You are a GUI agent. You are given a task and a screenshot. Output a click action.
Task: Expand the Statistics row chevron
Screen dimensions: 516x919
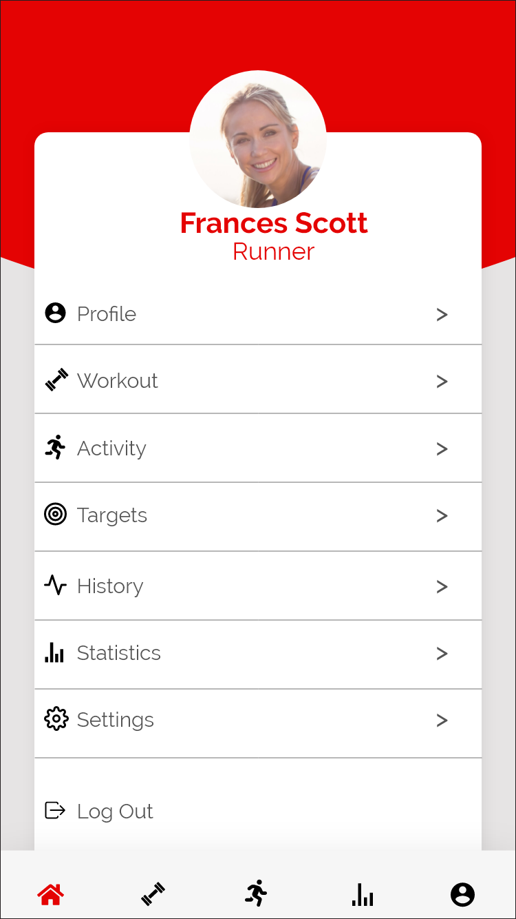pos(442,654)
